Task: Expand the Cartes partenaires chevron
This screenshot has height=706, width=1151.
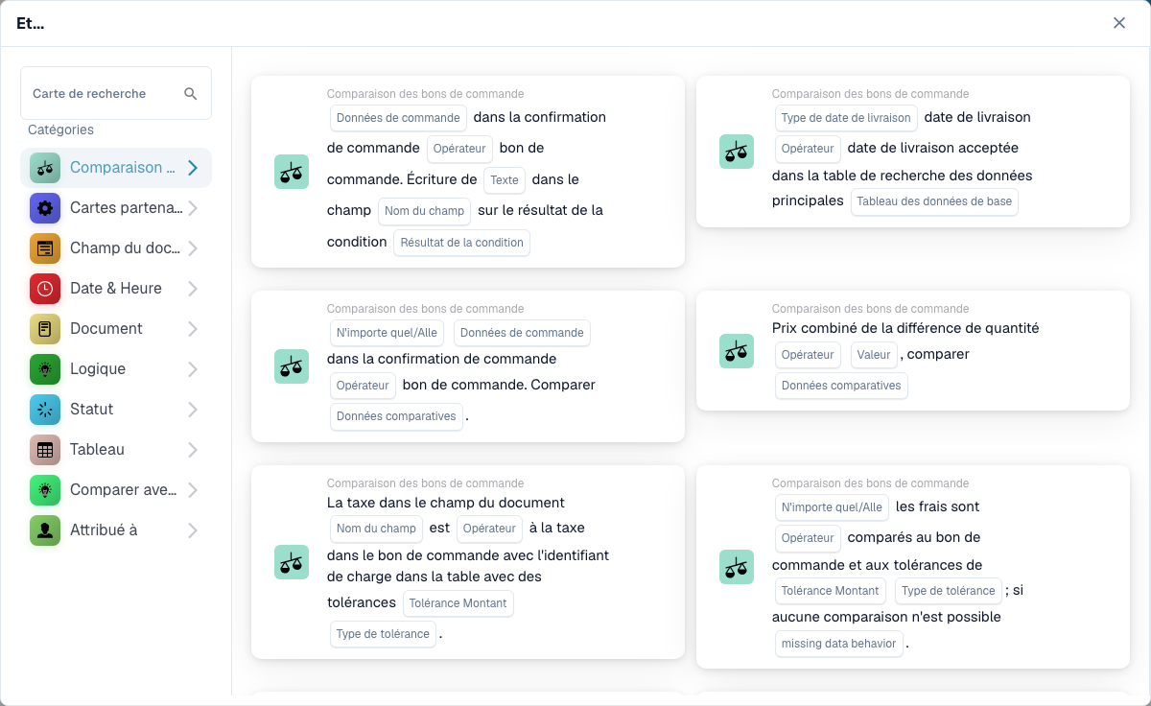Action: [x=193, y=208]
